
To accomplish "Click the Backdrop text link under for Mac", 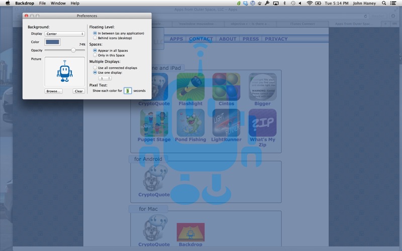I will [190, 244].
